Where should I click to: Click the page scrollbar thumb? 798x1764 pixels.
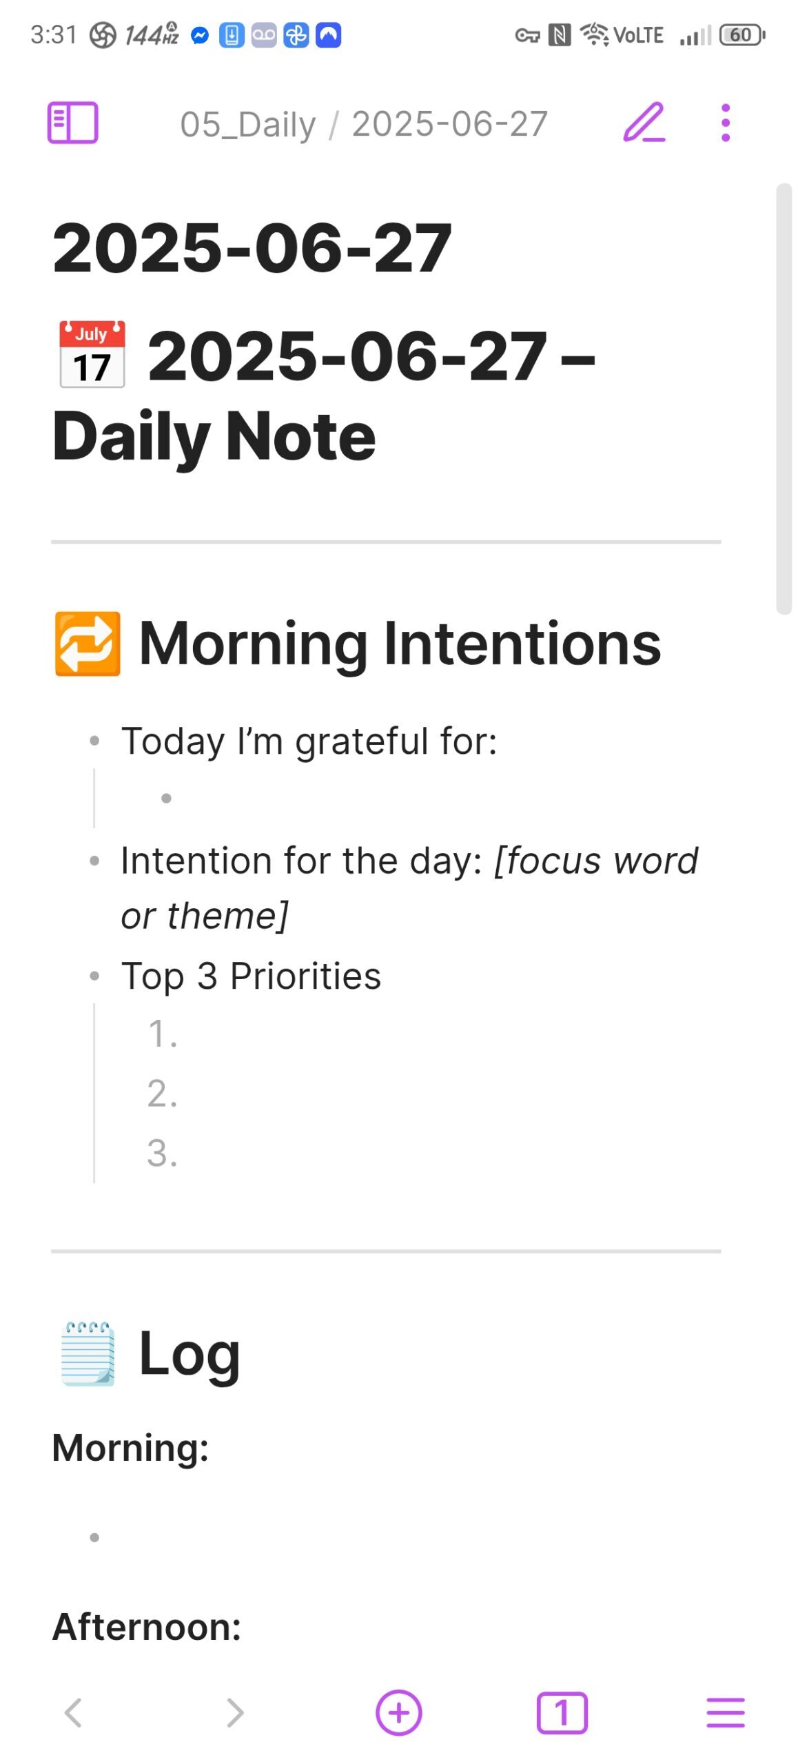pos(784,398)
